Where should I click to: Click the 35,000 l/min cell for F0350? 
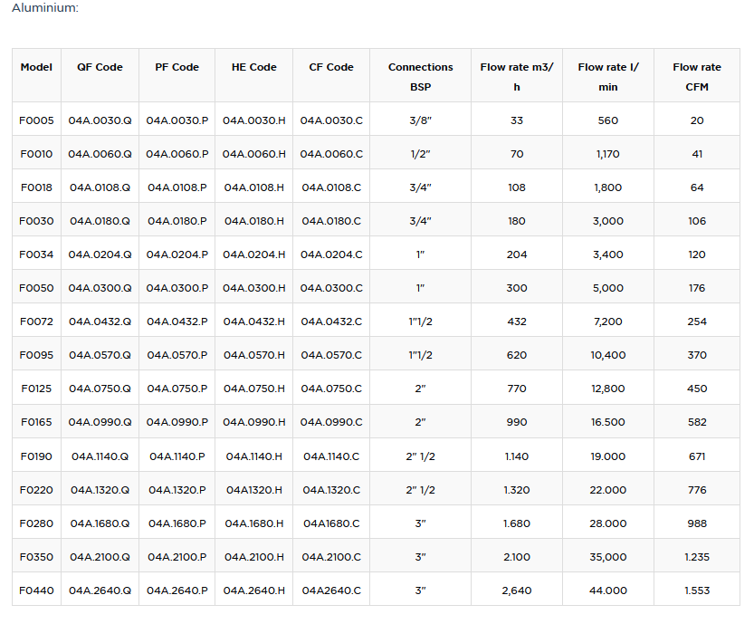607,557
